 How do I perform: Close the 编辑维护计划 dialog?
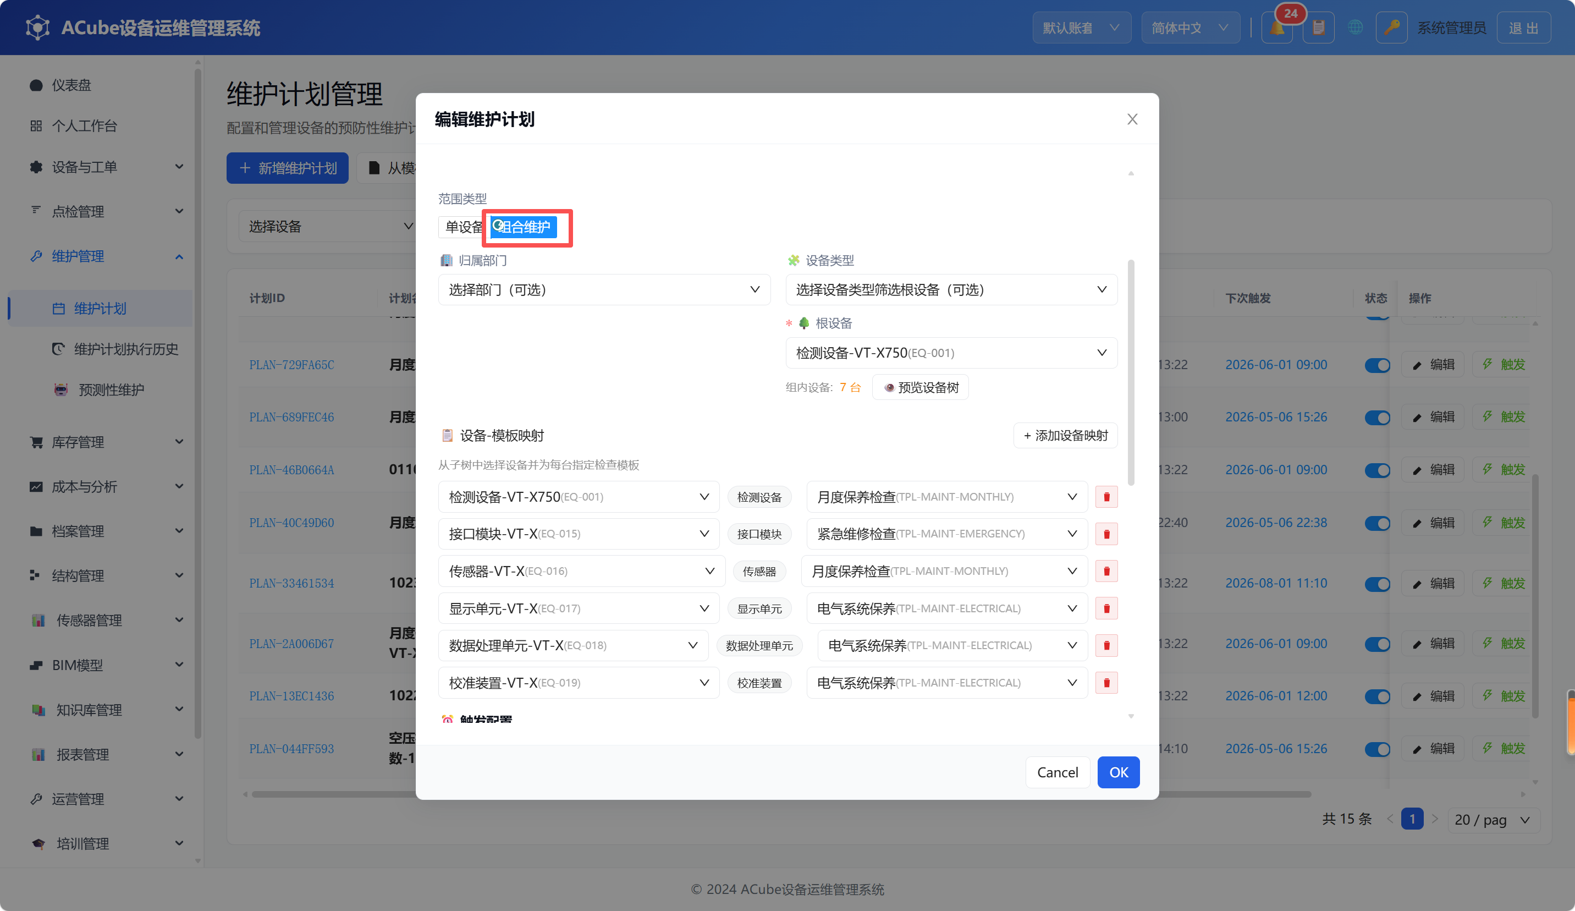(x=1132, y=119)
